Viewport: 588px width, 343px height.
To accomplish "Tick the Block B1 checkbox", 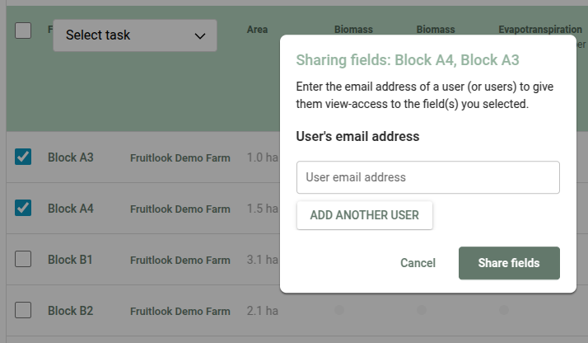I will tap(23, 259).
